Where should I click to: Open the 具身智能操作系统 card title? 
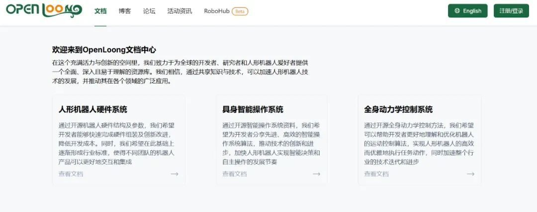tap(253, 109)
